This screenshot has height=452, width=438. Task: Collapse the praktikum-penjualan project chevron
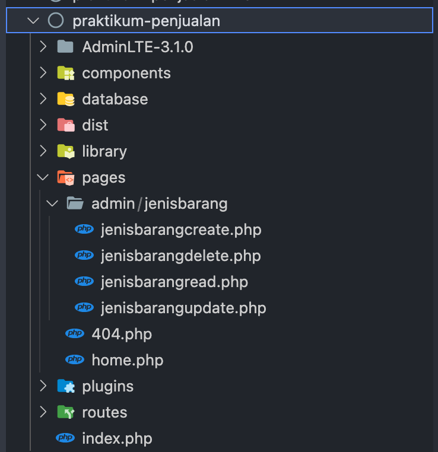33,21
